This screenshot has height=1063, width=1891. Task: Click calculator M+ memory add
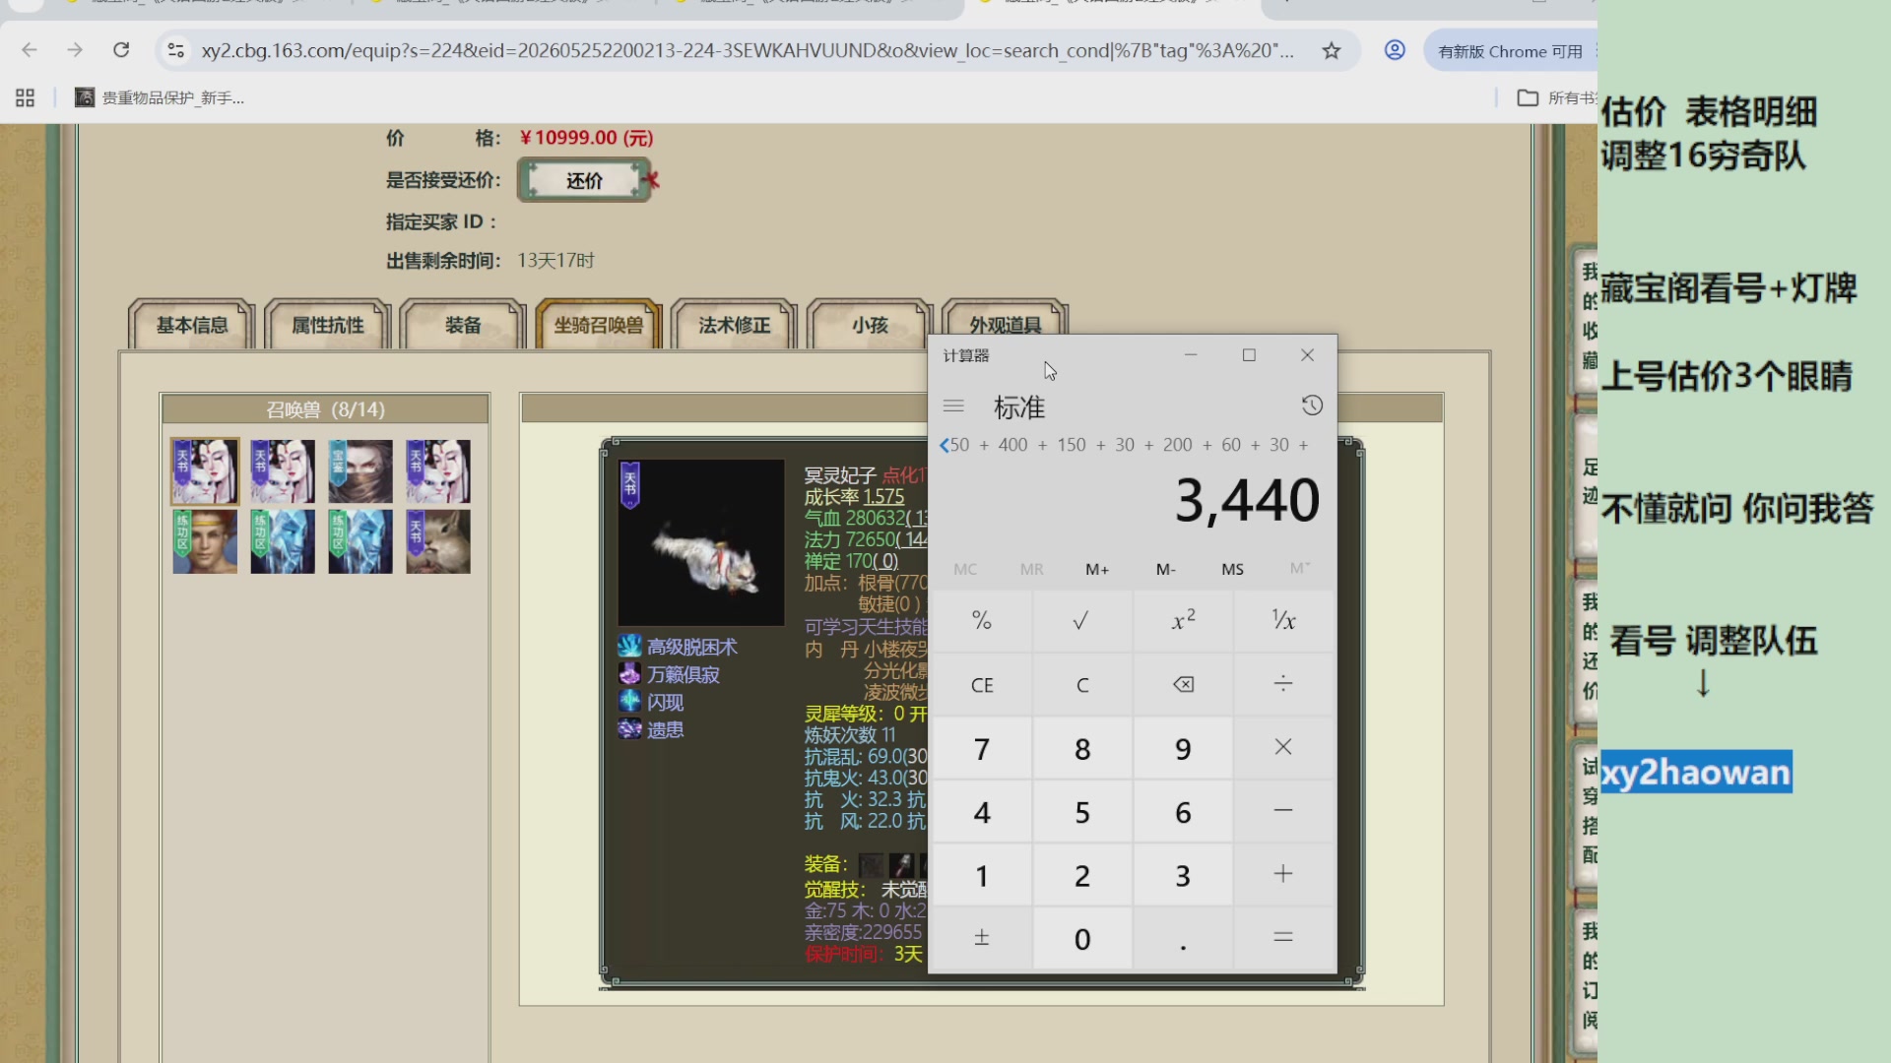tap(1097, 569)
